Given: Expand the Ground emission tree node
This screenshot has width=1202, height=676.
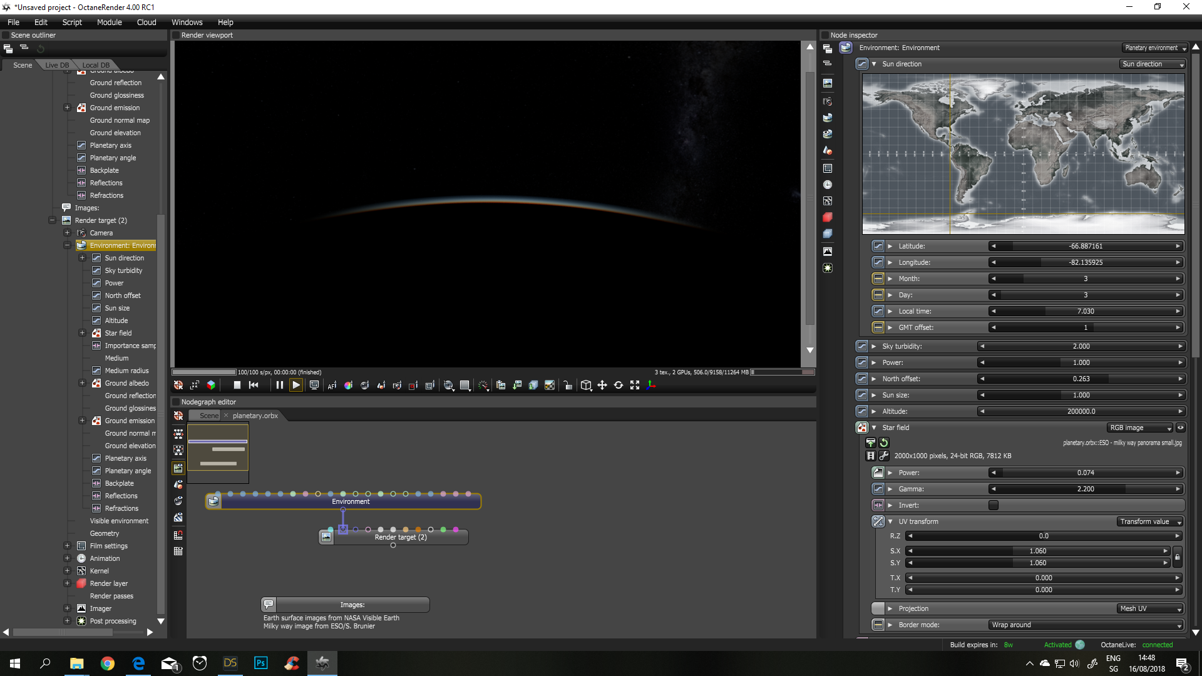Looking at the screenshot, I should [x=67, y=108].
